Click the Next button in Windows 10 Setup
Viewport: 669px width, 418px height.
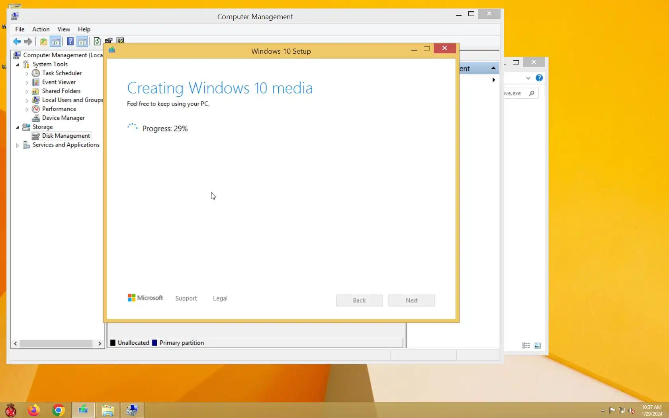[412, 300]
